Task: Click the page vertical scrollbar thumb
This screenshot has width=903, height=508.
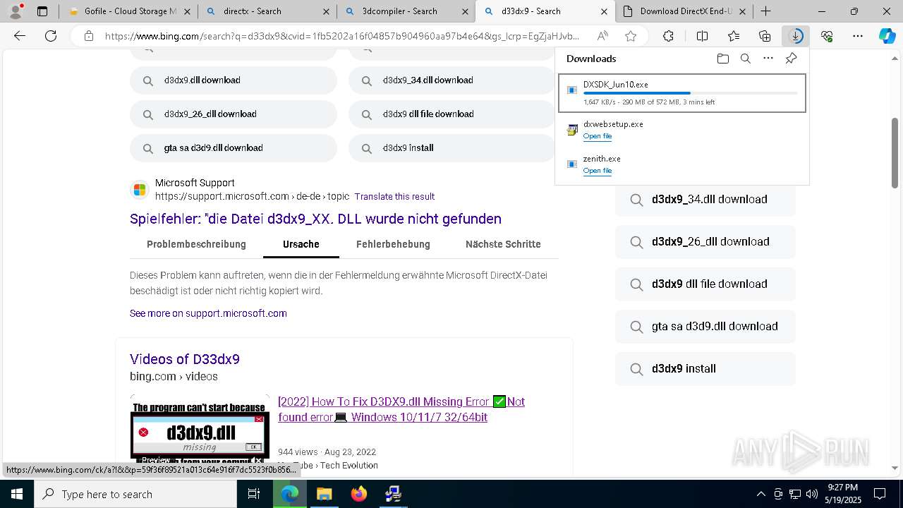Action: 895,152
